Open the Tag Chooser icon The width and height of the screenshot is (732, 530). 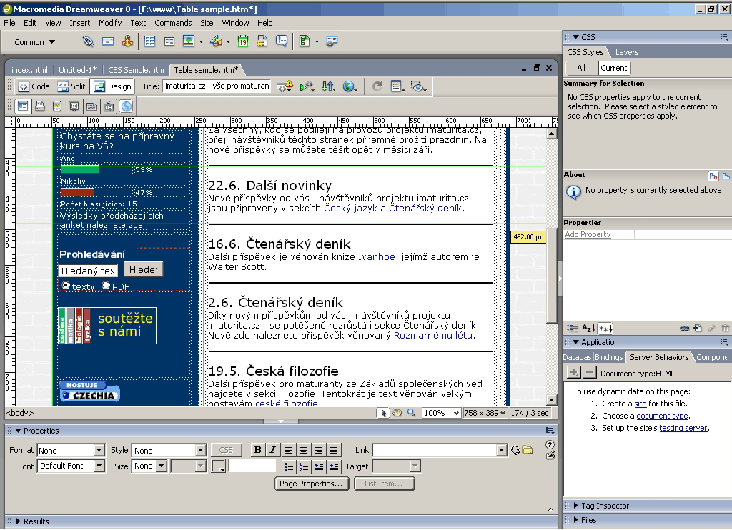(332, 41)
